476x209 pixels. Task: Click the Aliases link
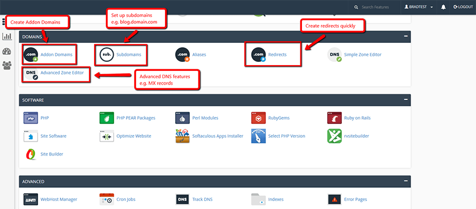(199, 54)
